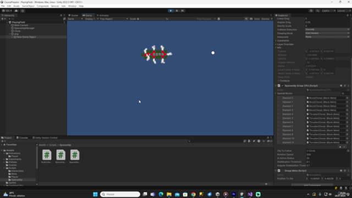Screen dimensions: 352x198
Task: Click the Add Component button
Action: coord(312,185)
